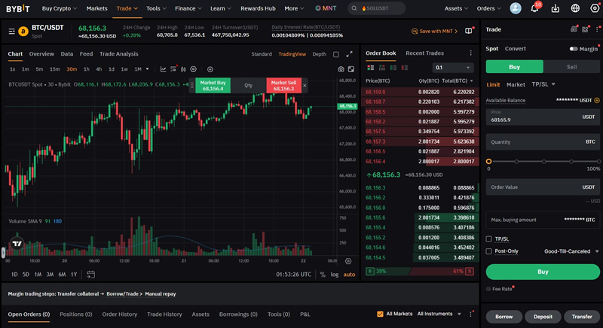Open order book three-dot options
The width and height of the screenshot is (603, 328).
[x=470, y=53]
